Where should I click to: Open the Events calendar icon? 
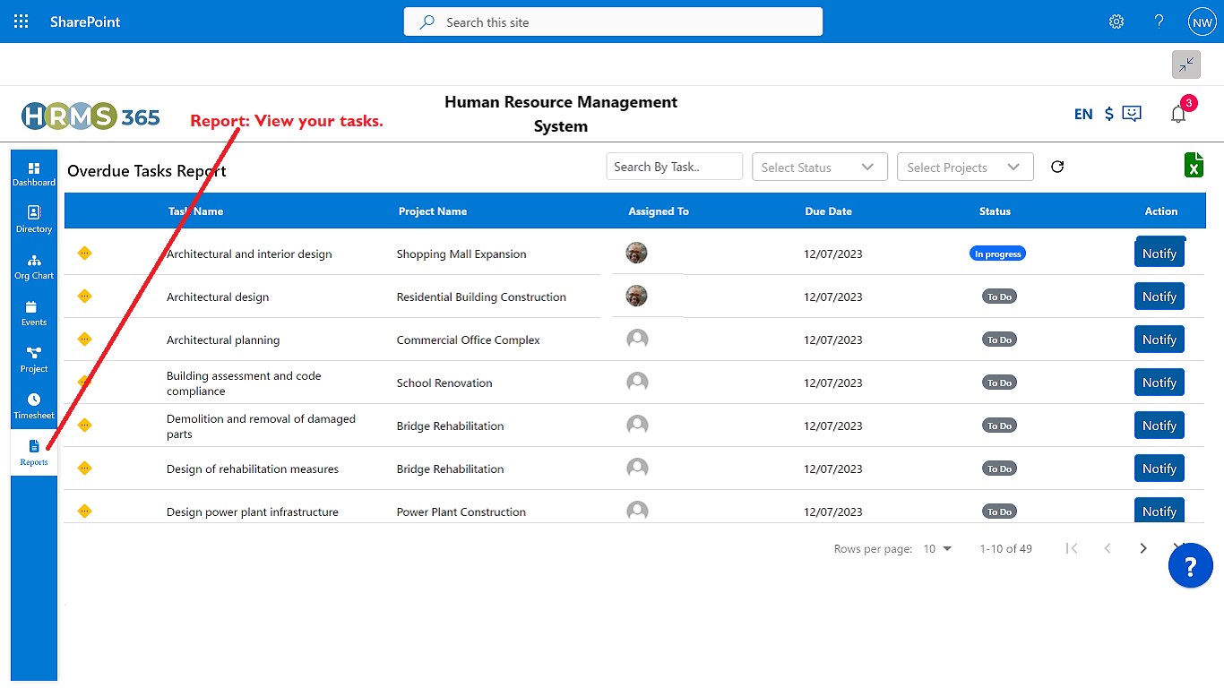point(34,314)
